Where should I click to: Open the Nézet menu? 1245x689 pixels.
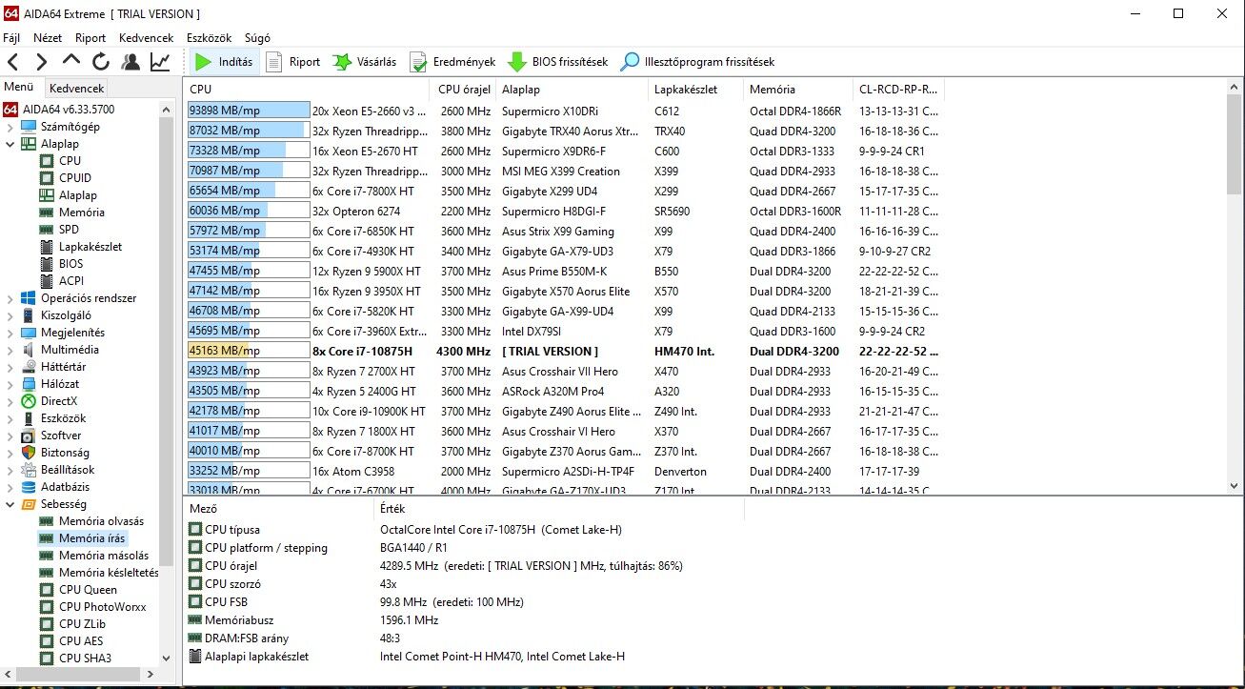(48, 38)
